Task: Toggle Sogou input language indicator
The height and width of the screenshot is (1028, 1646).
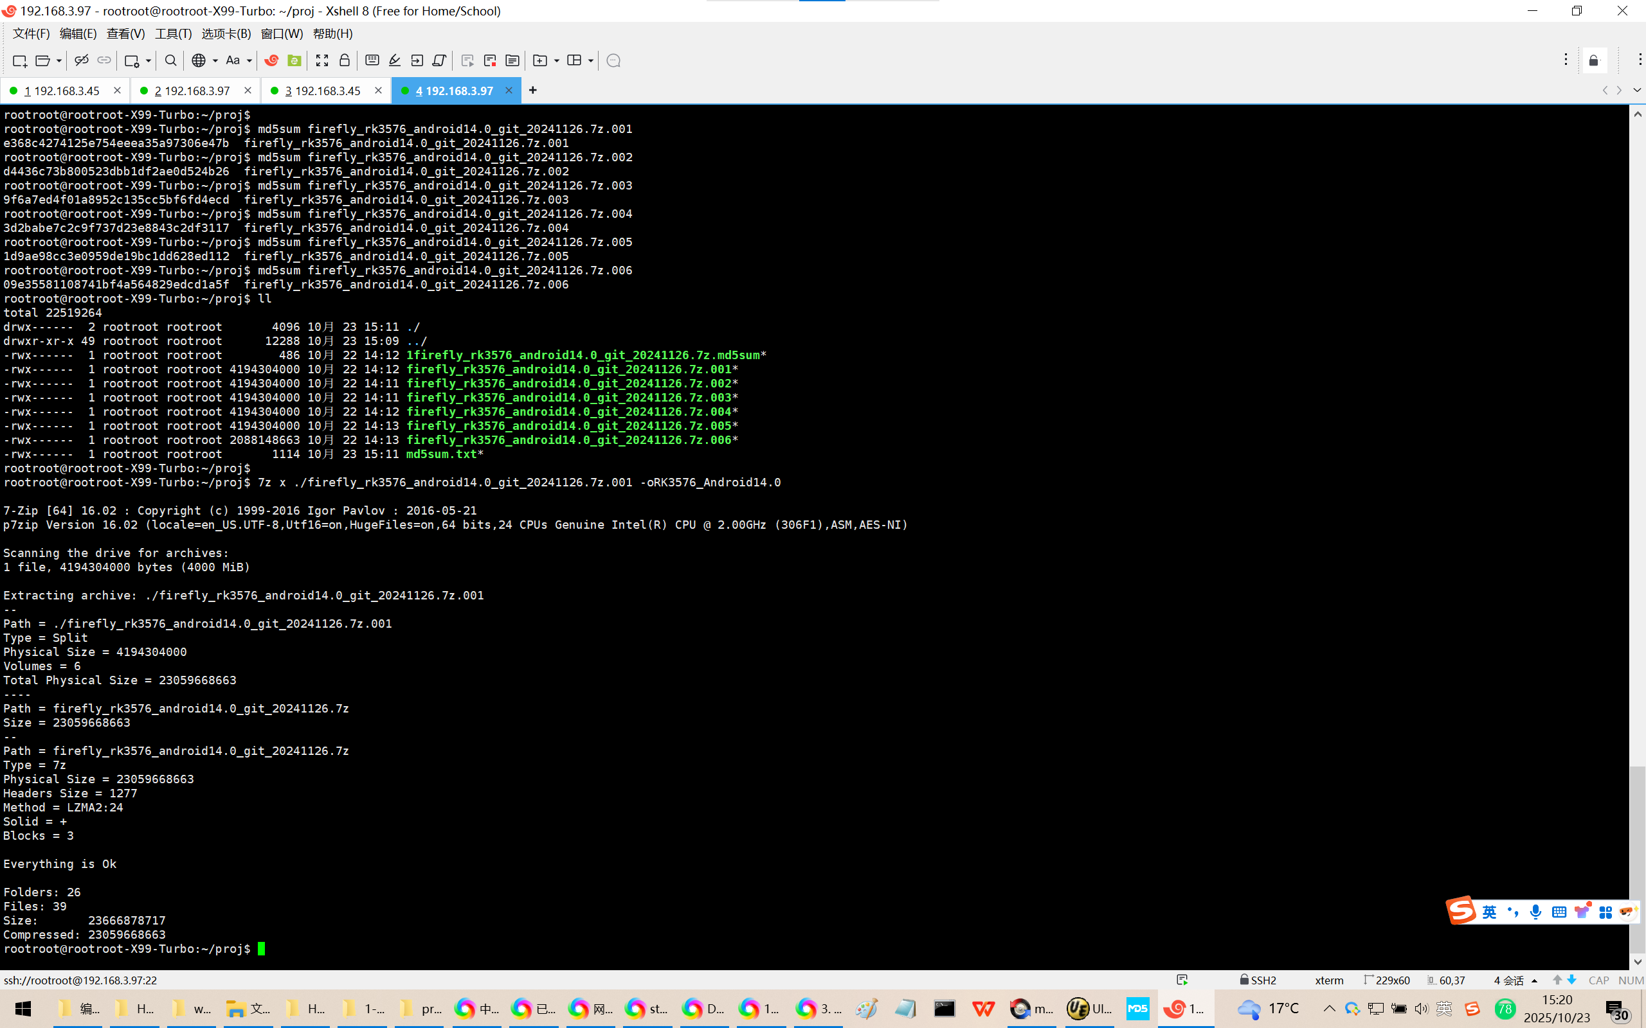Action: point(1489,912)
